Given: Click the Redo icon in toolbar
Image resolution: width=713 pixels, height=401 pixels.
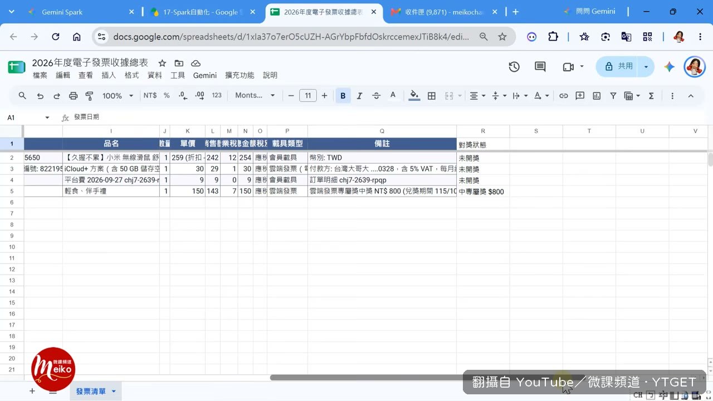Looking at the screenshot, I should 56,96.
